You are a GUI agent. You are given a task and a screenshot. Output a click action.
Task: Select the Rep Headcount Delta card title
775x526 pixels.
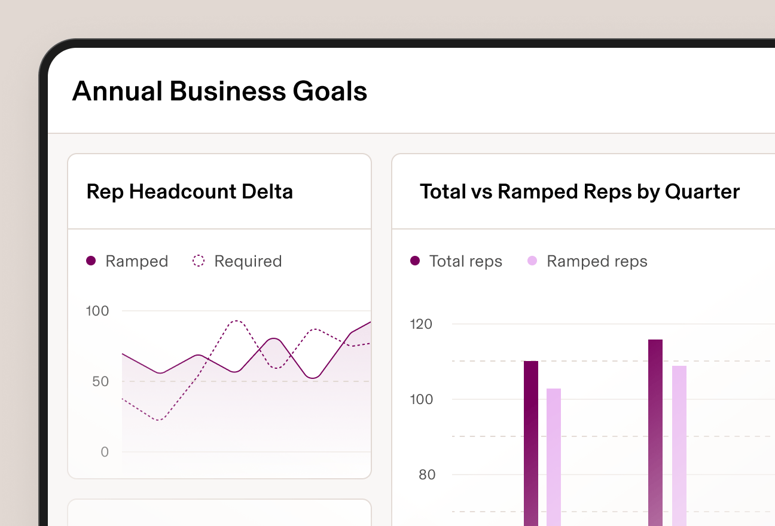(x=190, y=191)
